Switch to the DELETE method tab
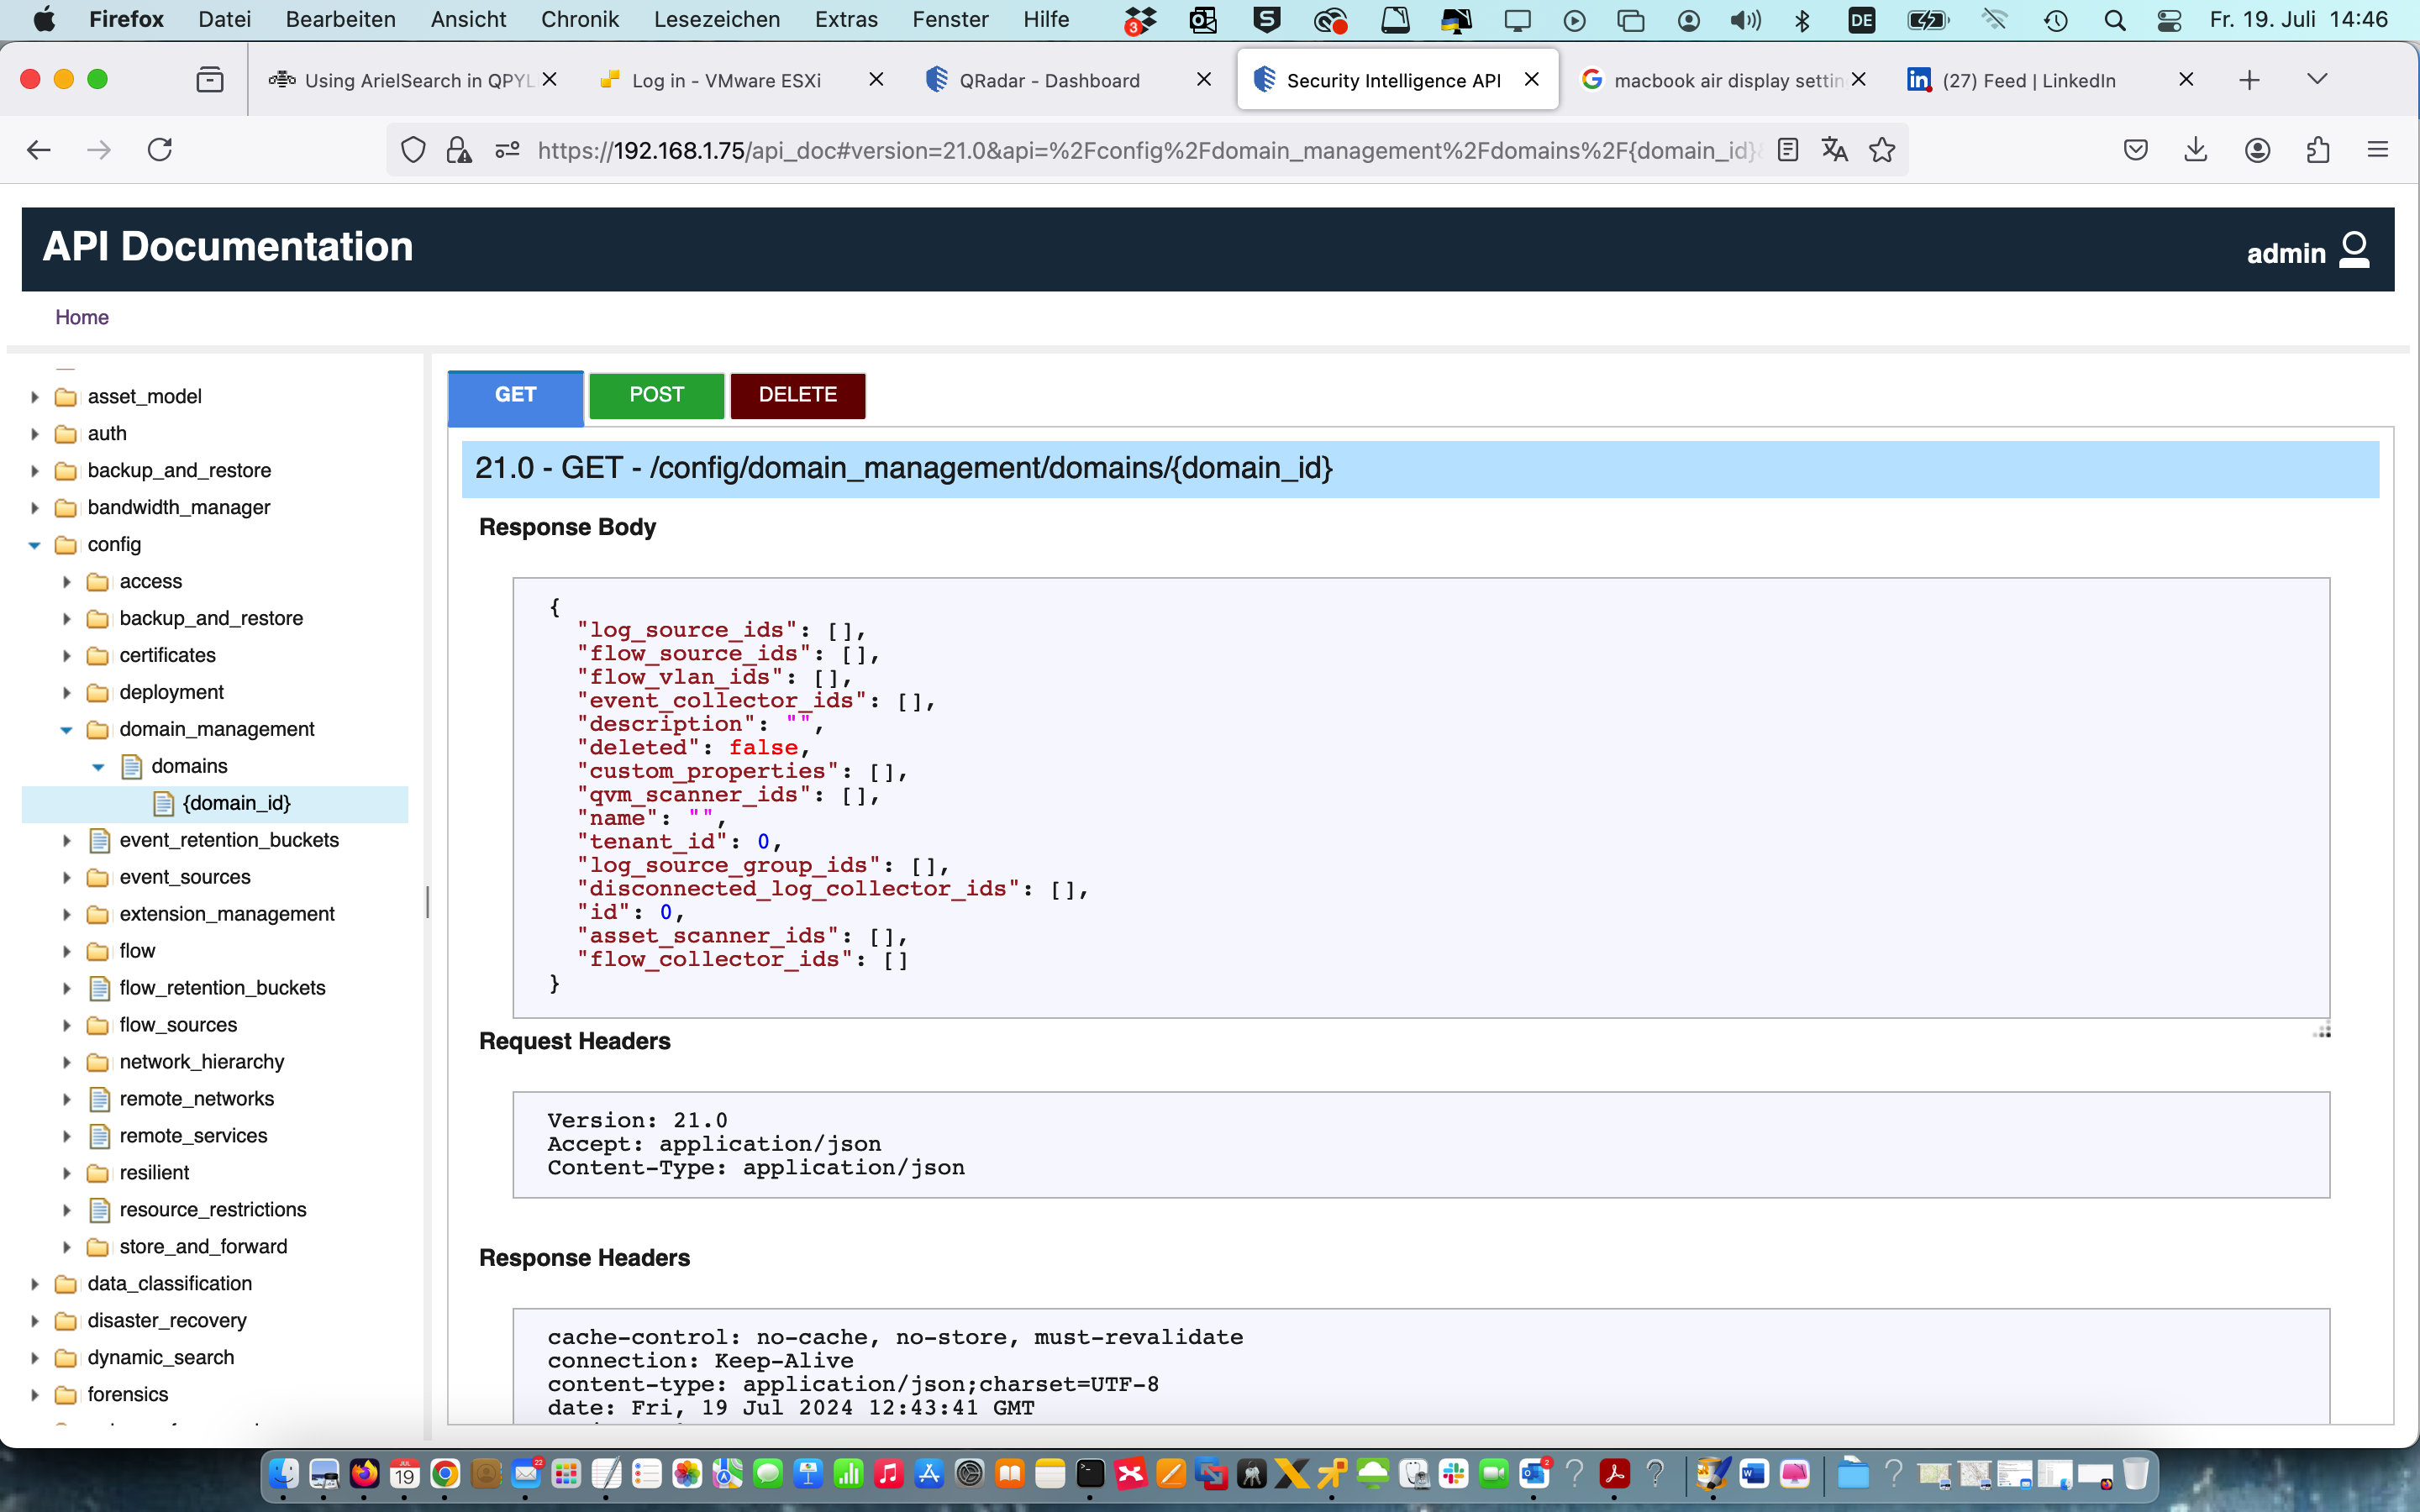Screen dimensions: 2420x1512 (797, 395)
